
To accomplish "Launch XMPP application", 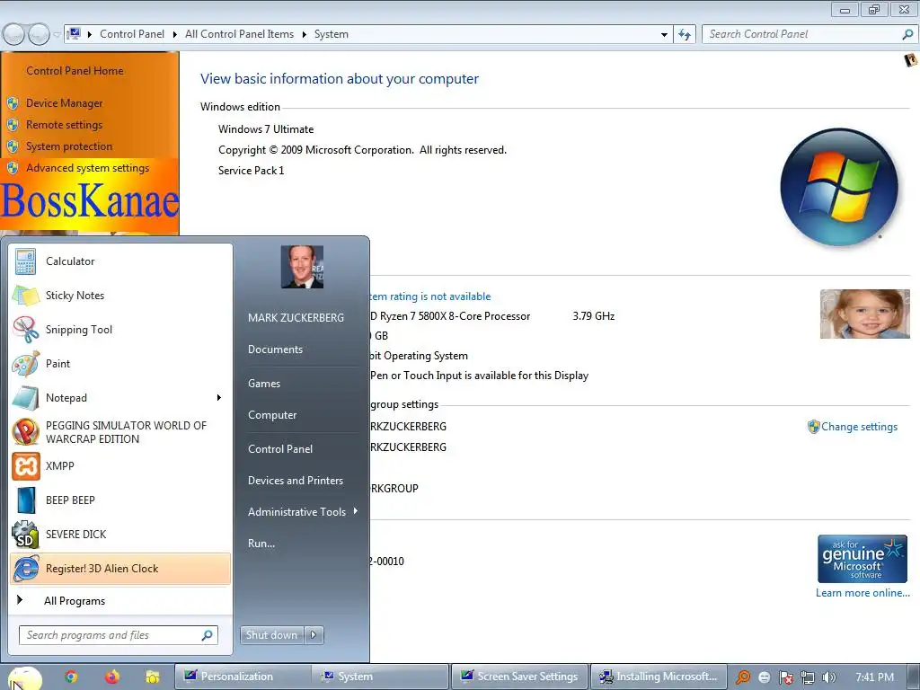I will pyautogui.click(x=120, y=466).
